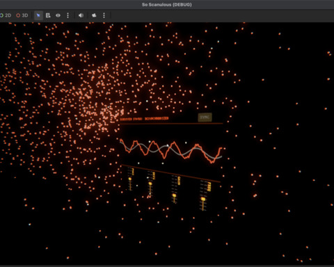Click the OFFS slider handle
This screenshot has height=267, width=334.
(150, 184)
